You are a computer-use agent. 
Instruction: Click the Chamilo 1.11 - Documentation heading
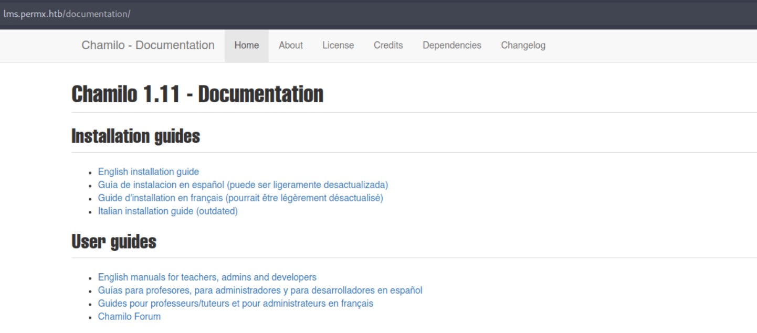(197, 94)
